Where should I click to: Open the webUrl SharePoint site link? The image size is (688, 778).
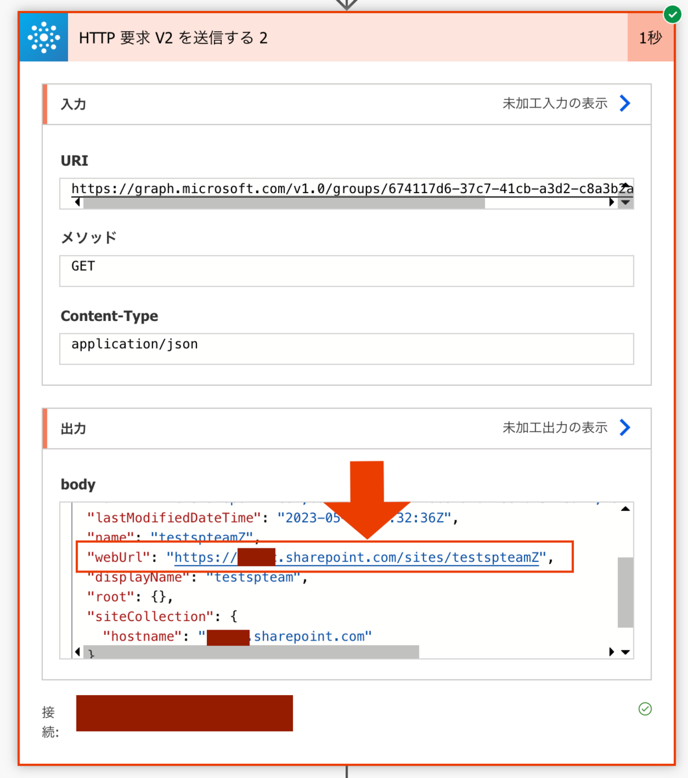point(357,558)
